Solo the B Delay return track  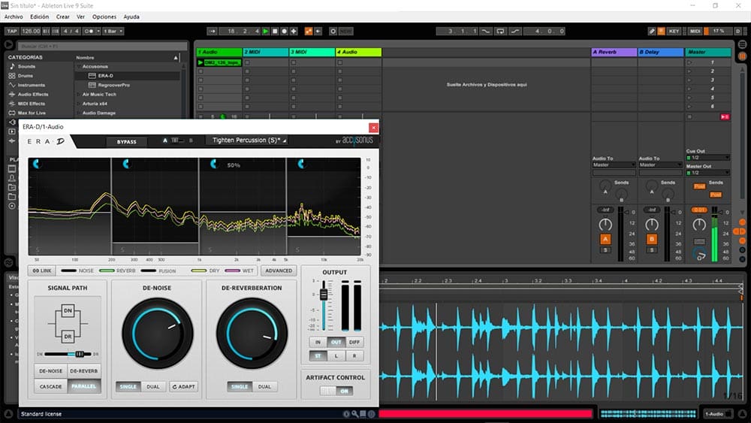click(x=652, y=250)
